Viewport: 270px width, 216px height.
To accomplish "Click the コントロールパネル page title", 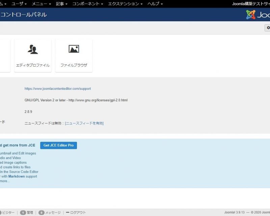I will tap(24, 15).
